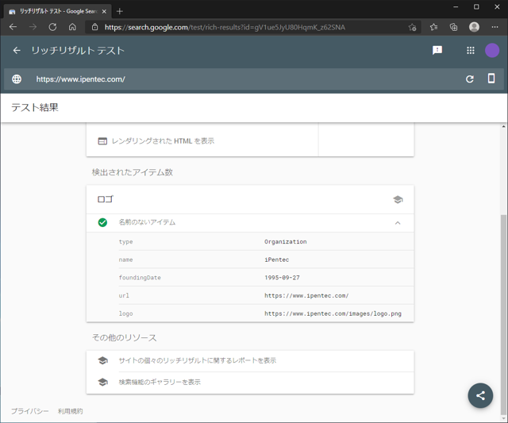Screen dimensions: 508x423
Task: Open a new browser tab
Action: (120, 11)
